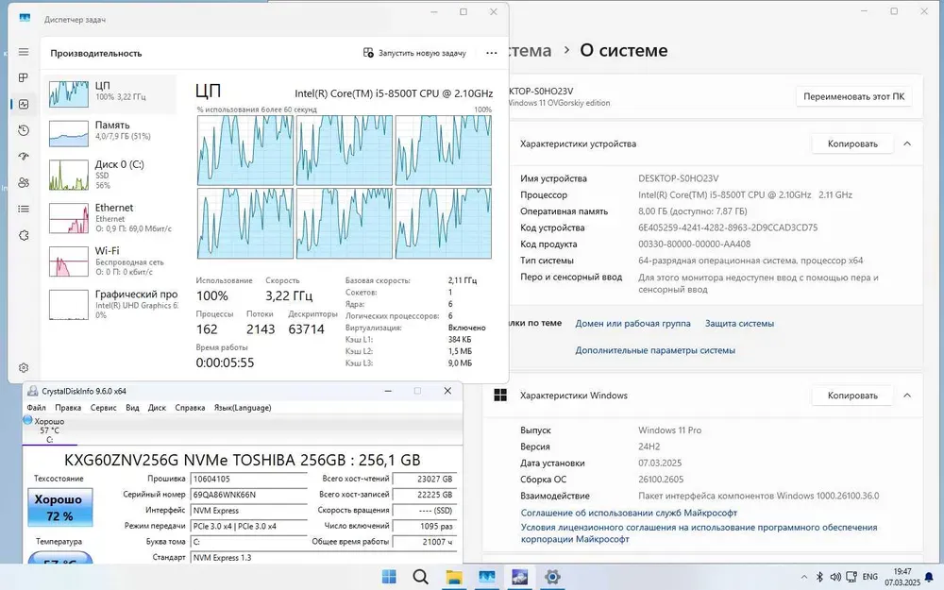
Task: Open Правка menu in CrystalDiskInfo
Action: pos(68,408)
